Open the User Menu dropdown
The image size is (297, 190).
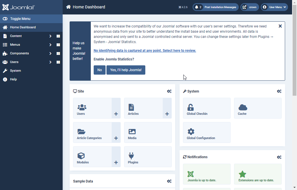tap(274, 7)
